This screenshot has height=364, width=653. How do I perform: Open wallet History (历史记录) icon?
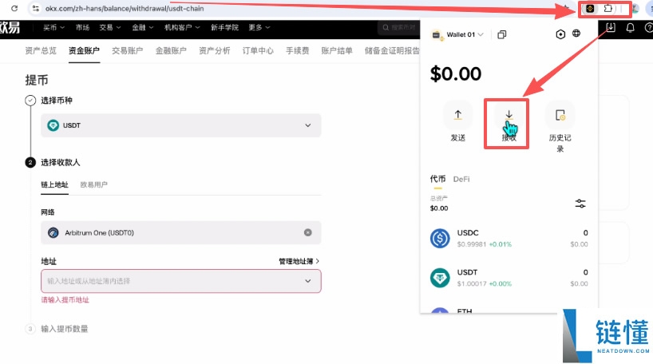tap(560, 116)
